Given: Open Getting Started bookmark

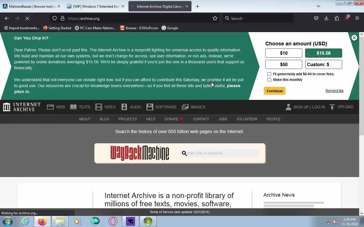Looking at the screenshot, I should (57, 28).
